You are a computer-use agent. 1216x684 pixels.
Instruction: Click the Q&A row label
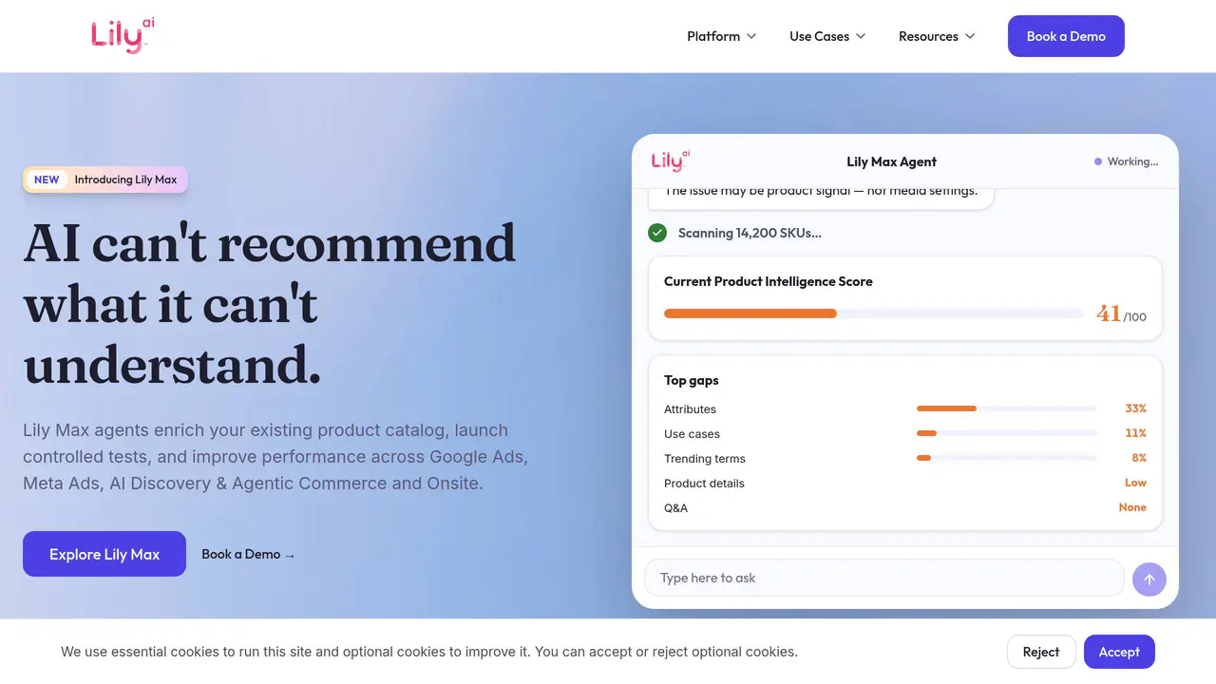coord(675,507)
